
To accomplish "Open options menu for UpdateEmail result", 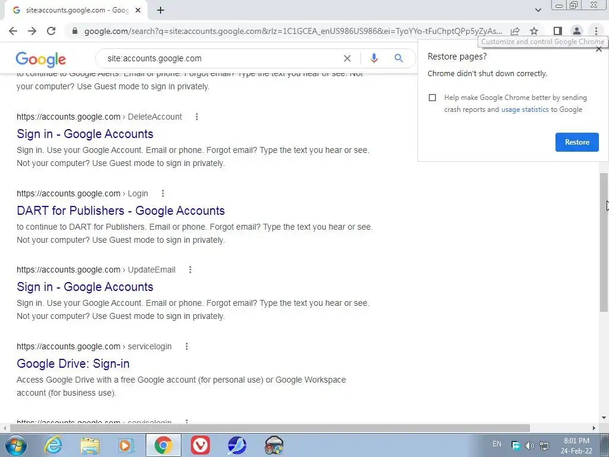I will (x=190, y=270).
